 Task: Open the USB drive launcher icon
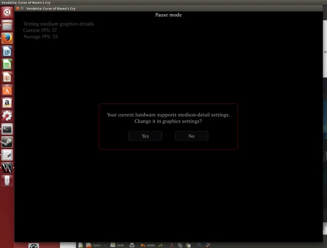point(7,181)
